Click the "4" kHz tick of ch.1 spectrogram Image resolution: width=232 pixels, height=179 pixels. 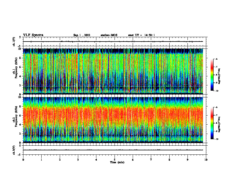point(21,76)
